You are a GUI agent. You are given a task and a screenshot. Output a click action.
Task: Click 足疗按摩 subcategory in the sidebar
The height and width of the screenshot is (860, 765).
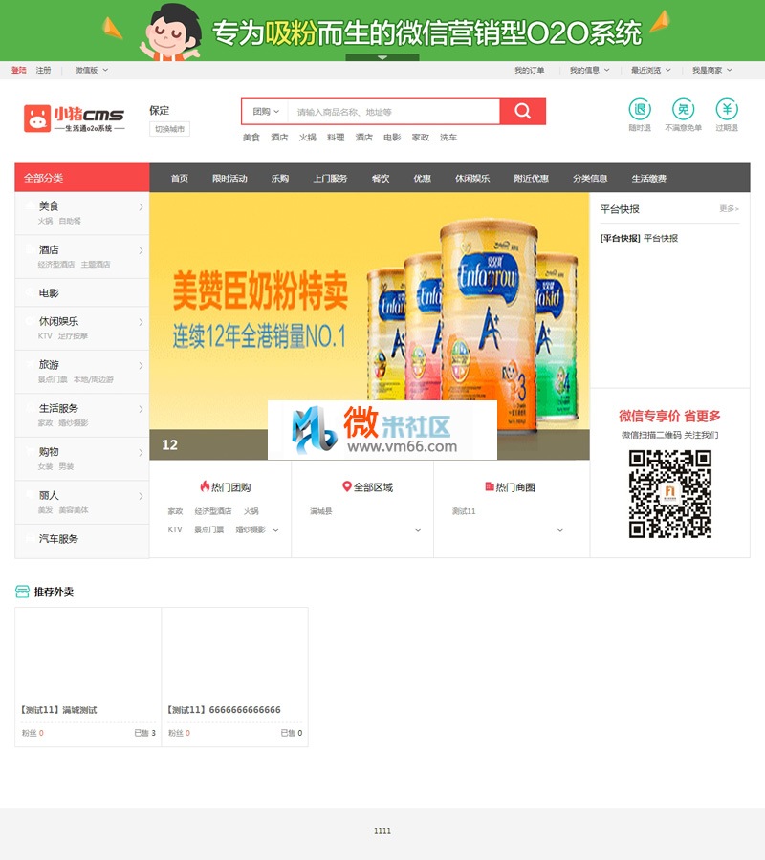pyautogui.click(x=73, y=335)
